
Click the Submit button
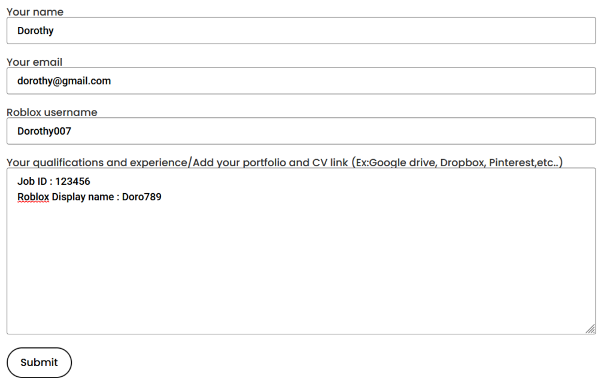tap(39, 362)
